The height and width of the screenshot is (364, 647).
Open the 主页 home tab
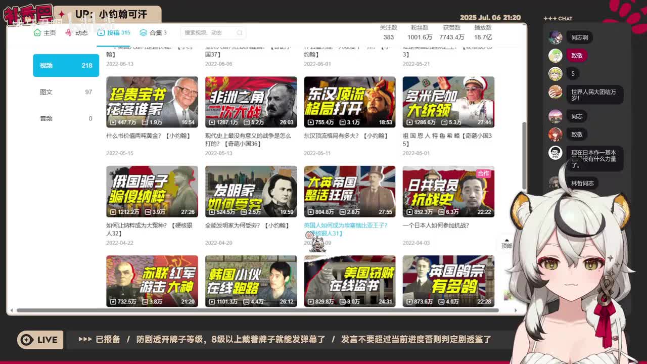pyautogui.click(x=44, y=33)
